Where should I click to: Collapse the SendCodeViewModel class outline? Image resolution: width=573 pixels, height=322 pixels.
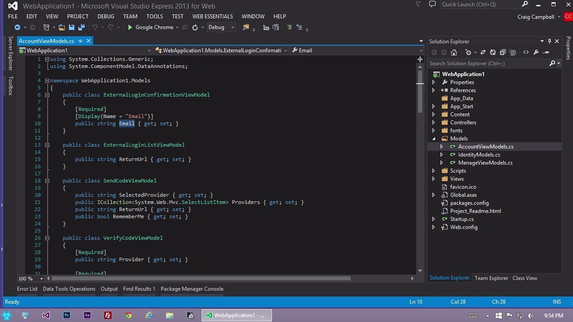point(47,181)
